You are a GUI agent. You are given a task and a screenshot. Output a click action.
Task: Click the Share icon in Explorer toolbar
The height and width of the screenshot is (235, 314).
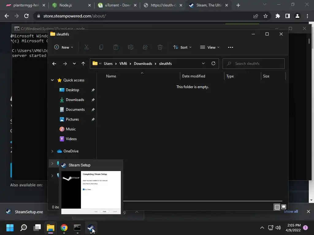pyautogui.click(x=145, y=47)
